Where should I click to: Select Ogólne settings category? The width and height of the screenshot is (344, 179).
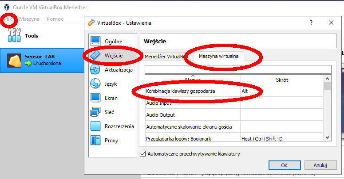(x=114, y=41)
